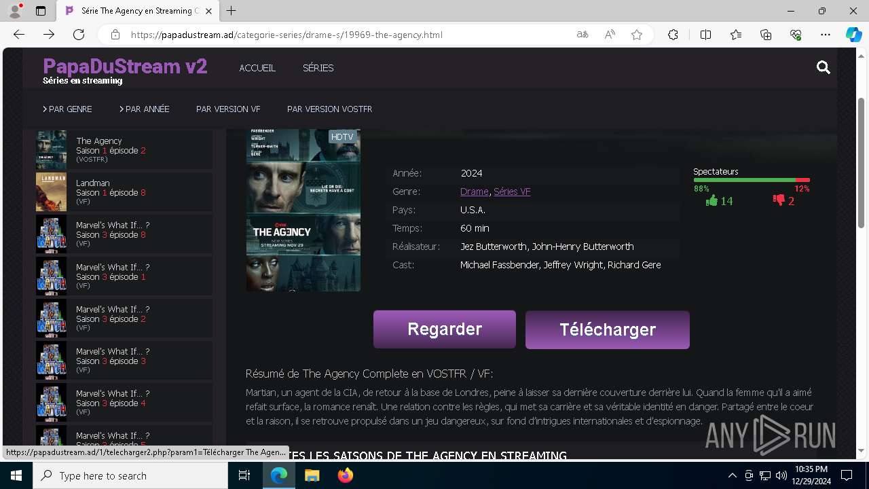Open the Séries VF genre link
The image size is (869, 489).
(x=512, y=192)
